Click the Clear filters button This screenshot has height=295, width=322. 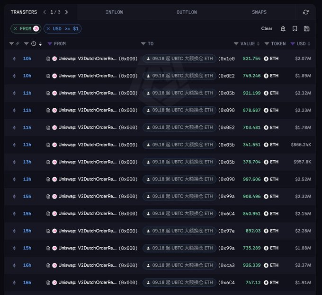[x=267, y=28]
